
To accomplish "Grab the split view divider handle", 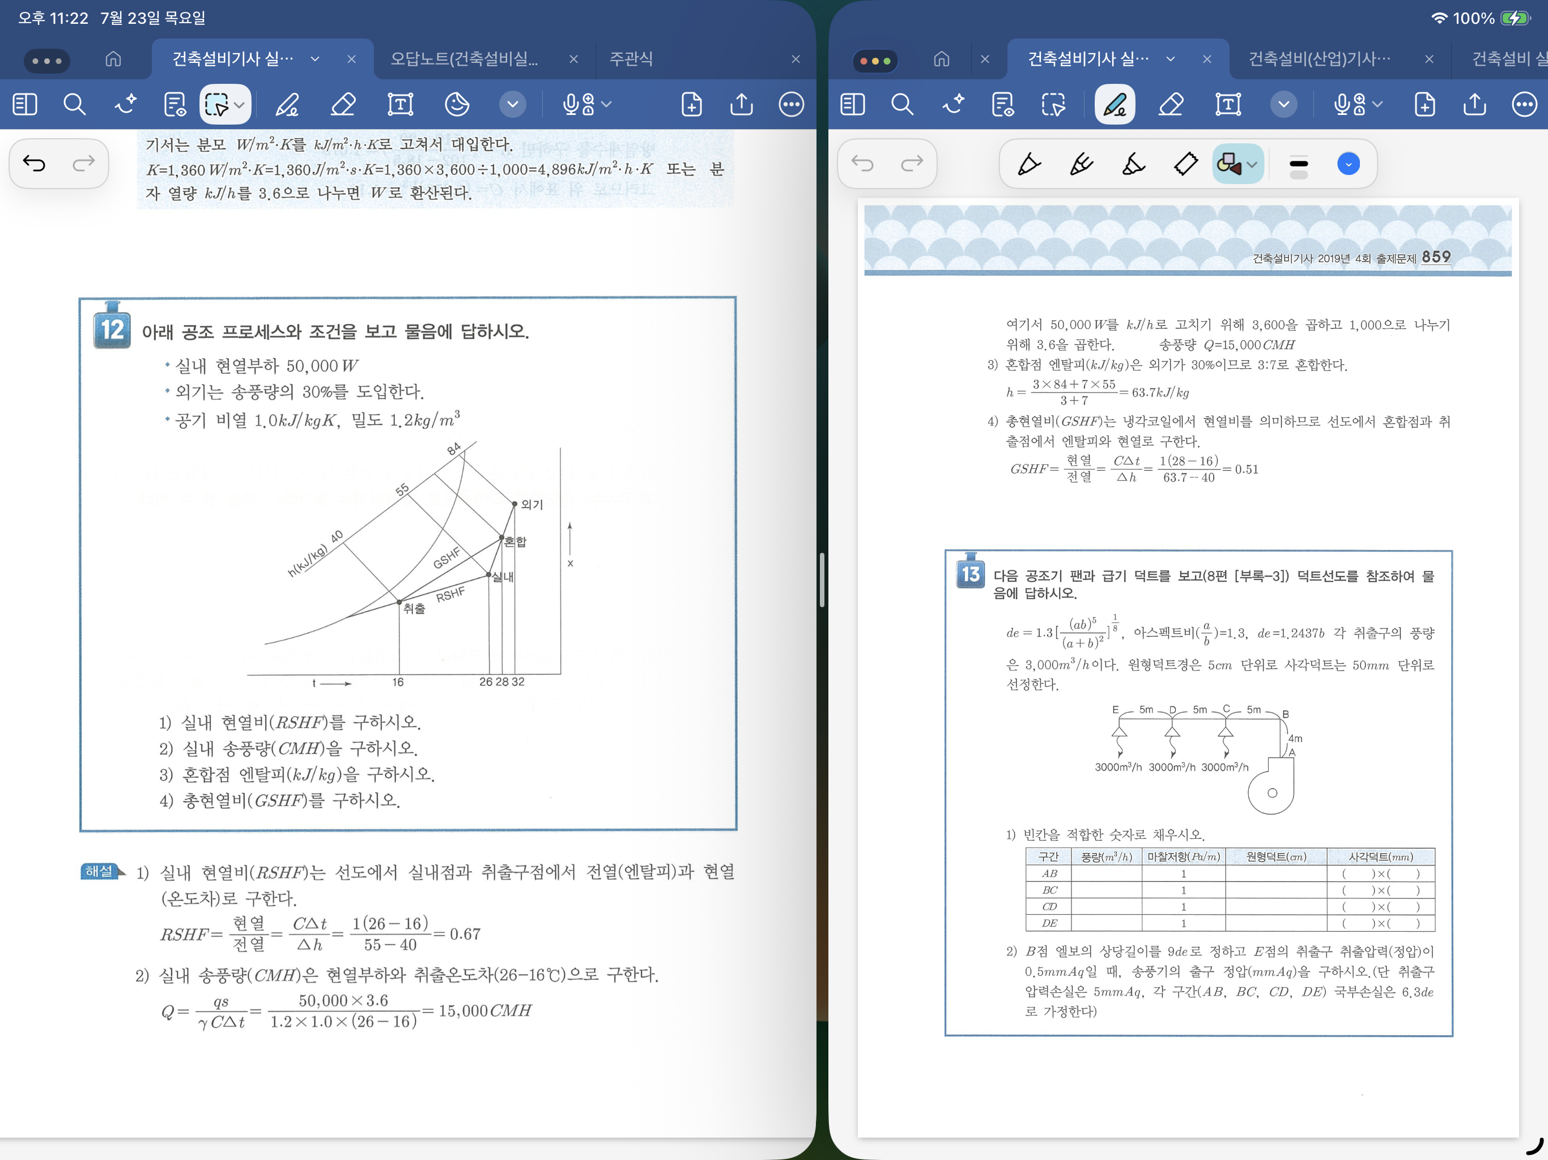I will pos(822,580).
